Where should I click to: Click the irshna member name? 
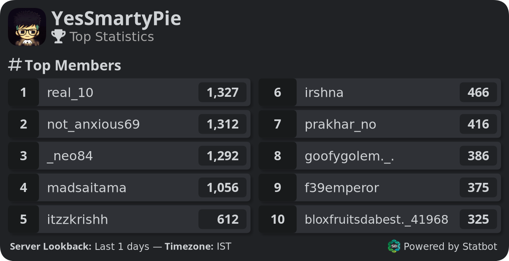(x=324, y=92)
